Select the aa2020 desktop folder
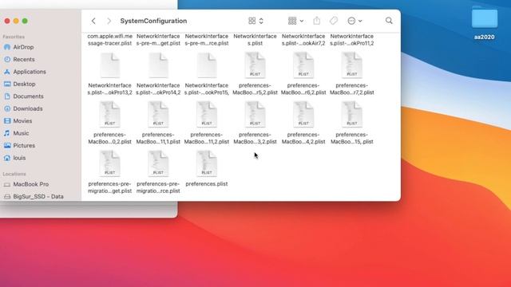The image size is (511, 287). (x=485, y=18)
